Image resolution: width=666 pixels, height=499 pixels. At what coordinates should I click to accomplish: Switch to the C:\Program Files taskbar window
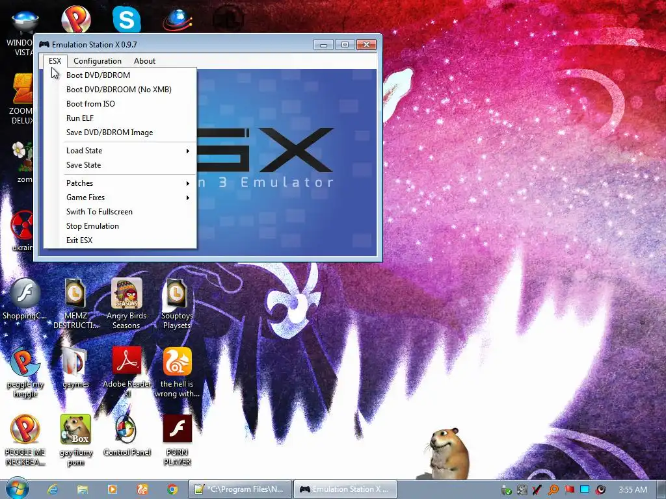(240, 489)
